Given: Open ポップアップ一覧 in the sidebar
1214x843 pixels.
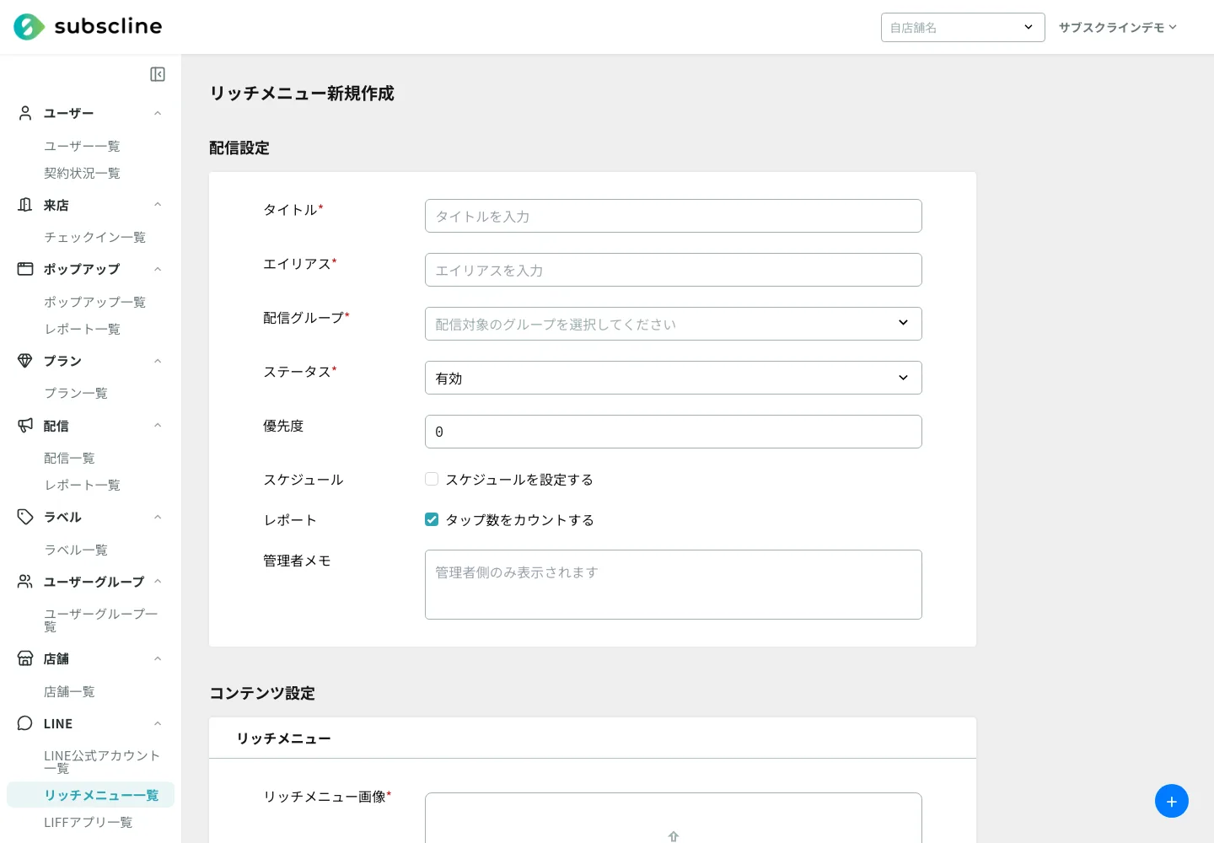Looking at the screenshot, I should click(x=94, y=302).
